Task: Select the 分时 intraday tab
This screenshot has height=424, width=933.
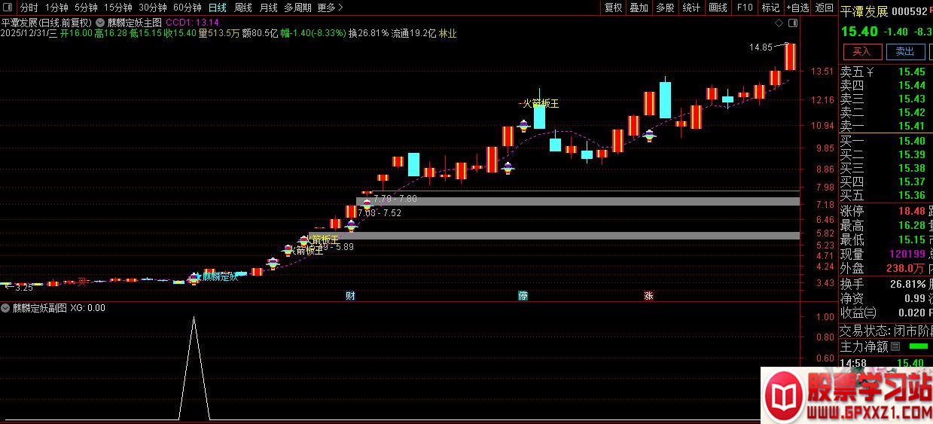Action: [29, 8]
